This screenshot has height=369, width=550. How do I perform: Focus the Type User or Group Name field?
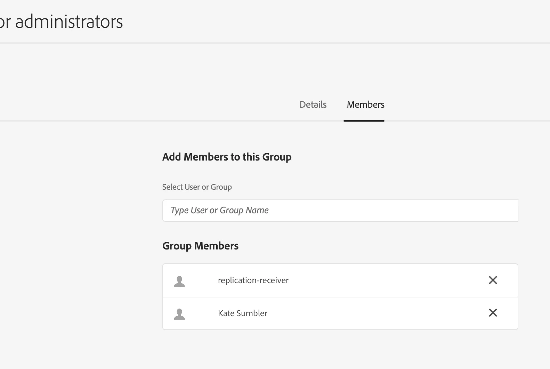(340, 211)
